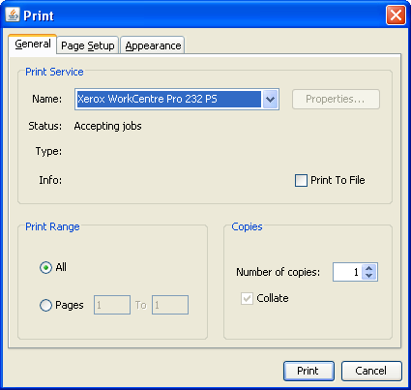Expand the printer Name dropdown arrow
This screenshot has height=390, width=411.
(270, 99)
